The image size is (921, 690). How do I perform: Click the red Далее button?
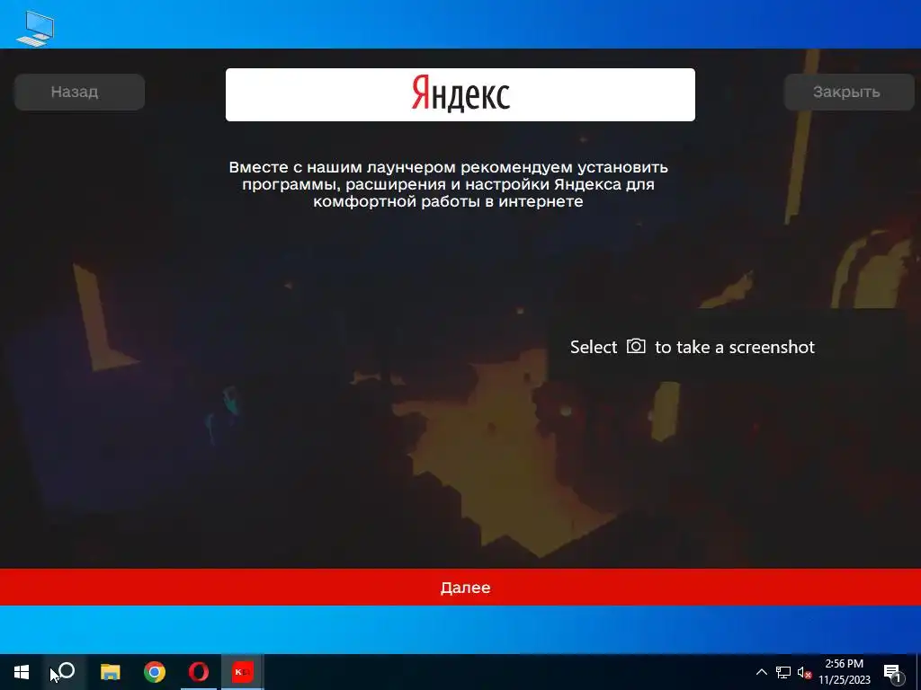(x=460, y=588)
